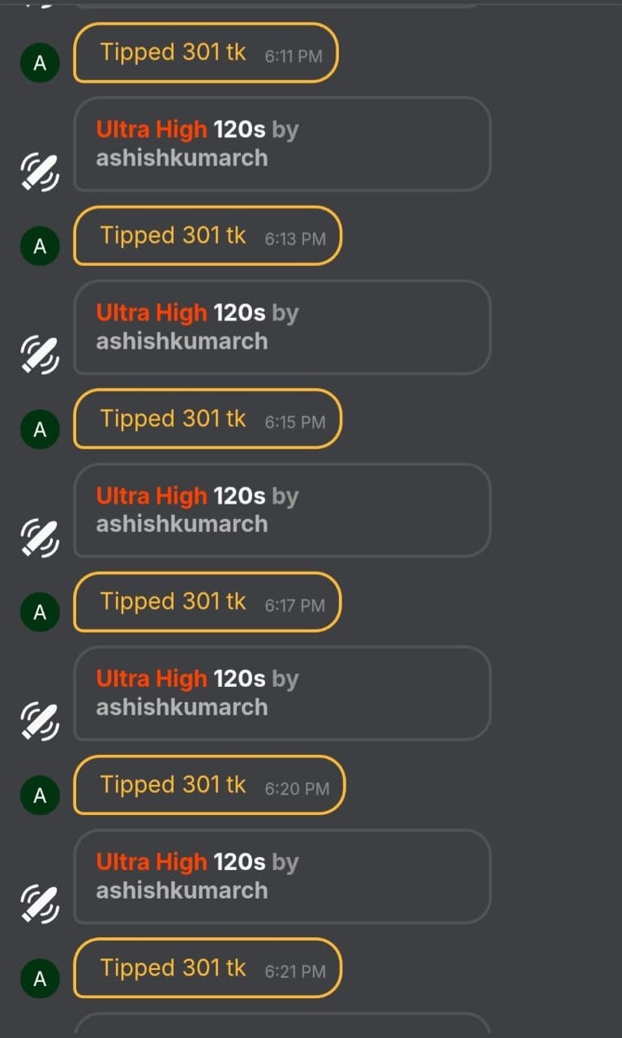Tap the "A" avatar next to the 6:17 PM tip
This screenshot has height=1038, width=622.
click(x=40, y=612)
